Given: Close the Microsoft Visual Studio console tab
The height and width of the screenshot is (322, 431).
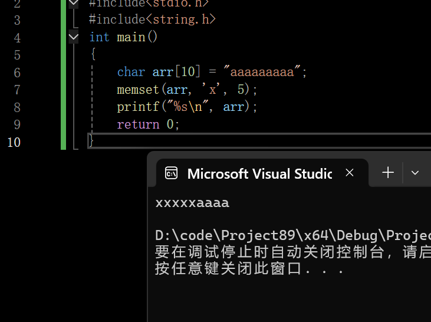Looking at the screenshot, I should click(x=350, y=173).
